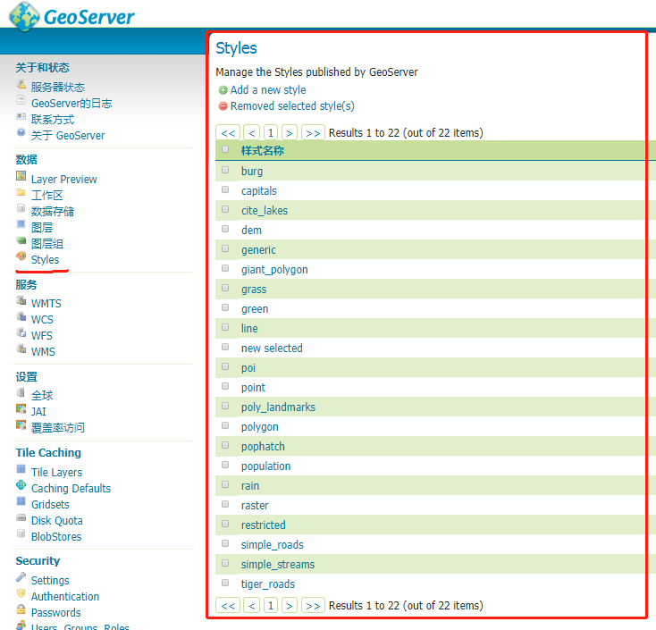This screenshot has width=656, height=630.
Task: Go to first page using bottom << button
Action: tap(228, 606)
